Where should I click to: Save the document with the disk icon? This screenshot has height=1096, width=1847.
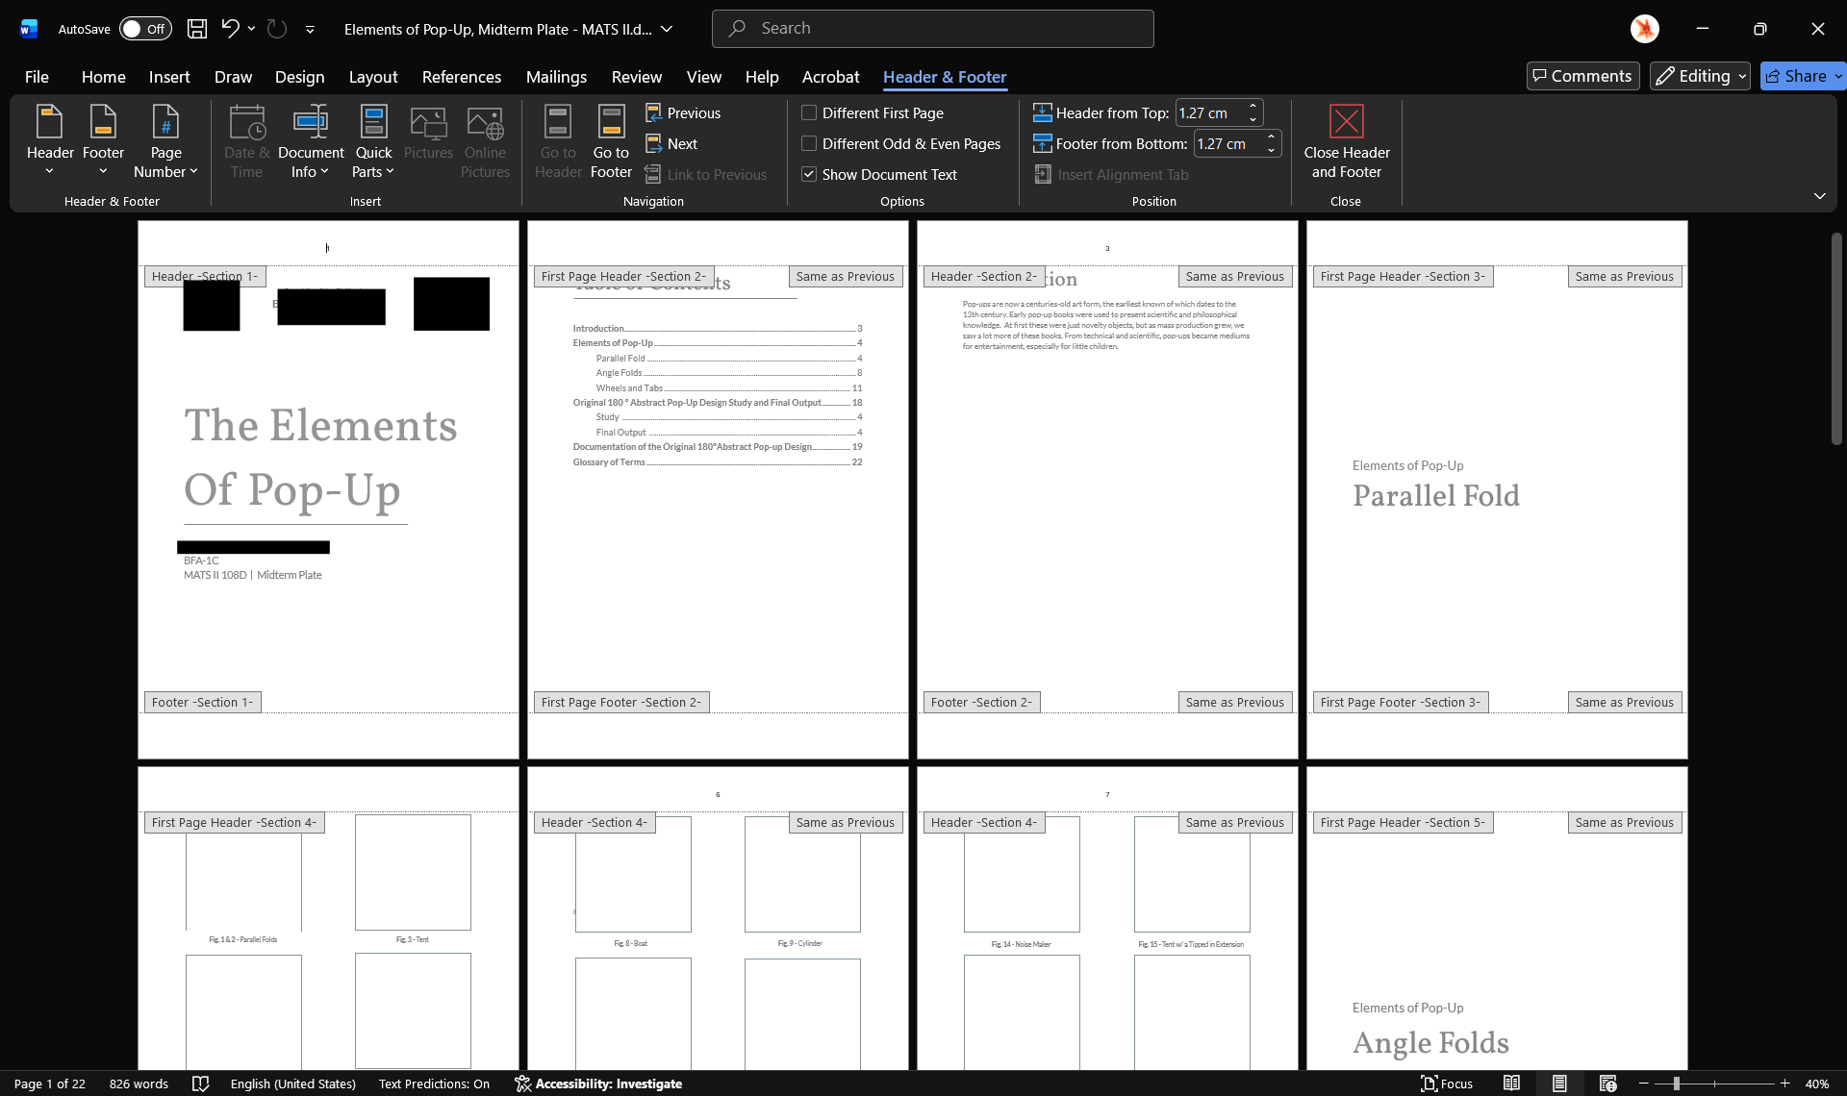click(x=196, y=29)
